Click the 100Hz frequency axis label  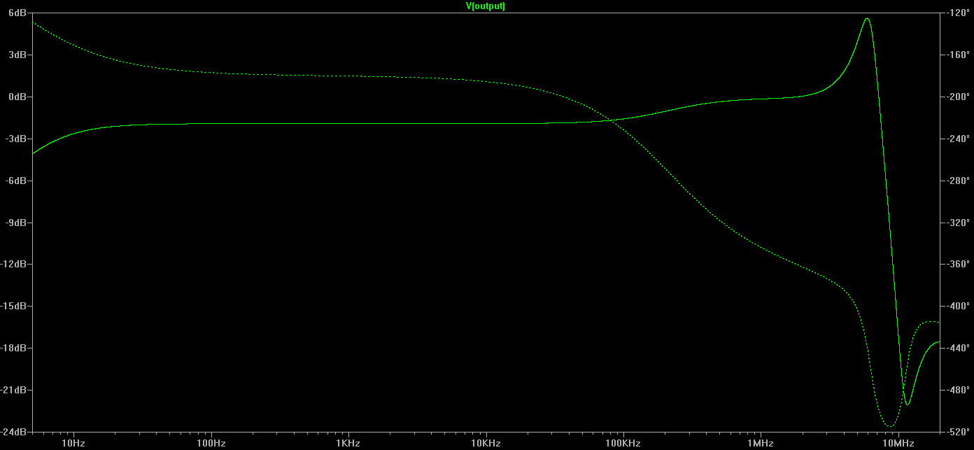click(211, 444)
